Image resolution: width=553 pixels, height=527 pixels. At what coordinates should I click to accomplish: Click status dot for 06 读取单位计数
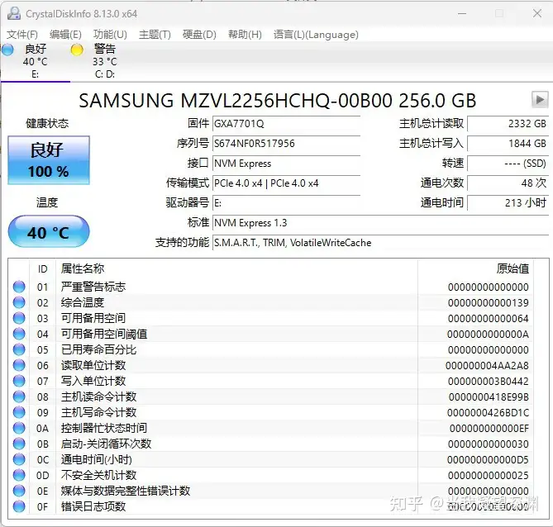pyautogui.click(x=19, y=365)
